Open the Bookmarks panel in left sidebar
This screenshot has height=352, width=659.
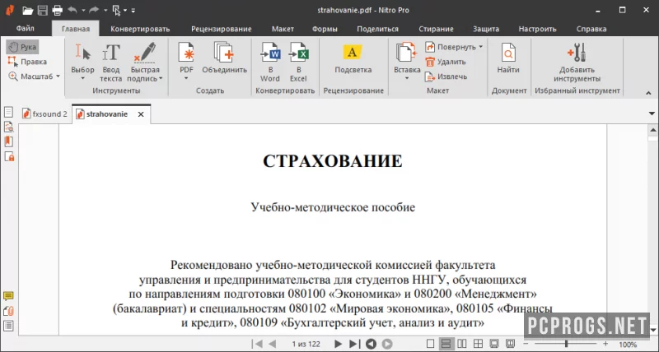click(x=8, y=141)
